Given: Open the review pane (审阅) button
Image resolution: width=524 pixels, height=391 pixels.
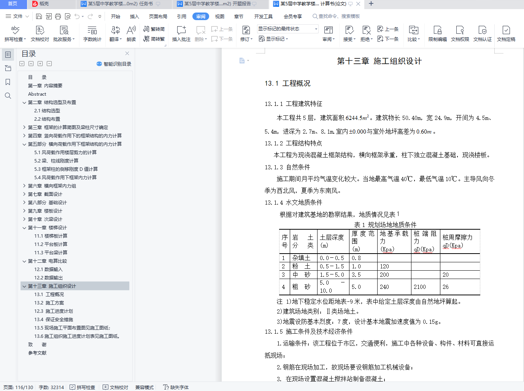Looking at the screenshot, I should coord(329,33).
